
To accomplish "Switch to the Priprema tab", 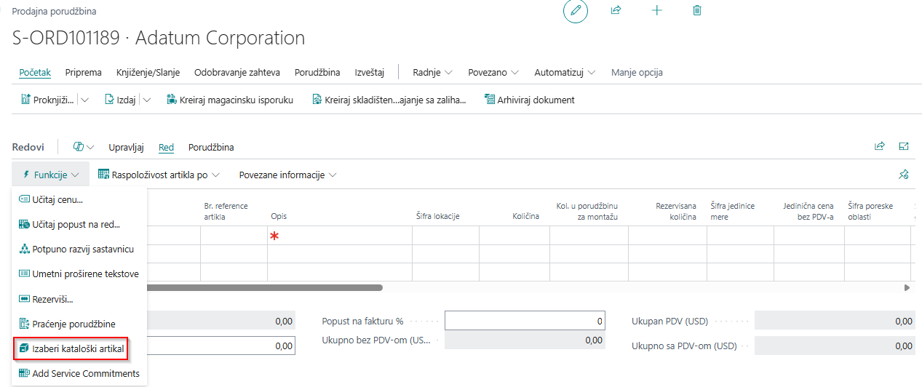I will pos(83,72).
